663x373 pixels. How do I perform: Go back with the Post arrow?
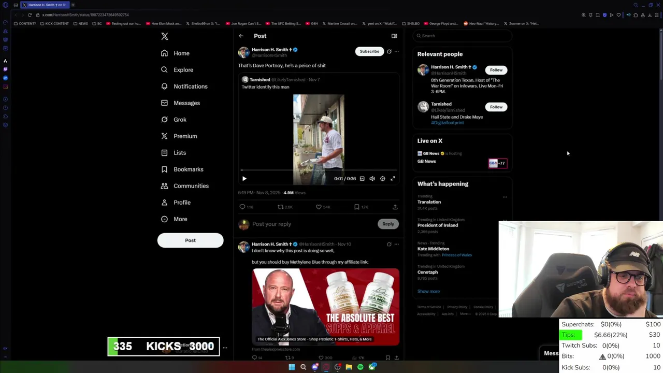point(241,36)
